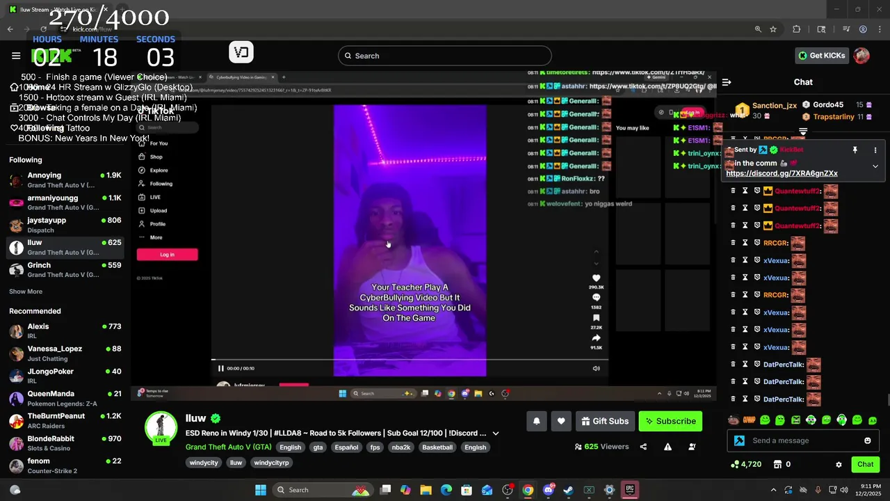
Task: Report the stream via warning icon
Action: tap(667, 447)
